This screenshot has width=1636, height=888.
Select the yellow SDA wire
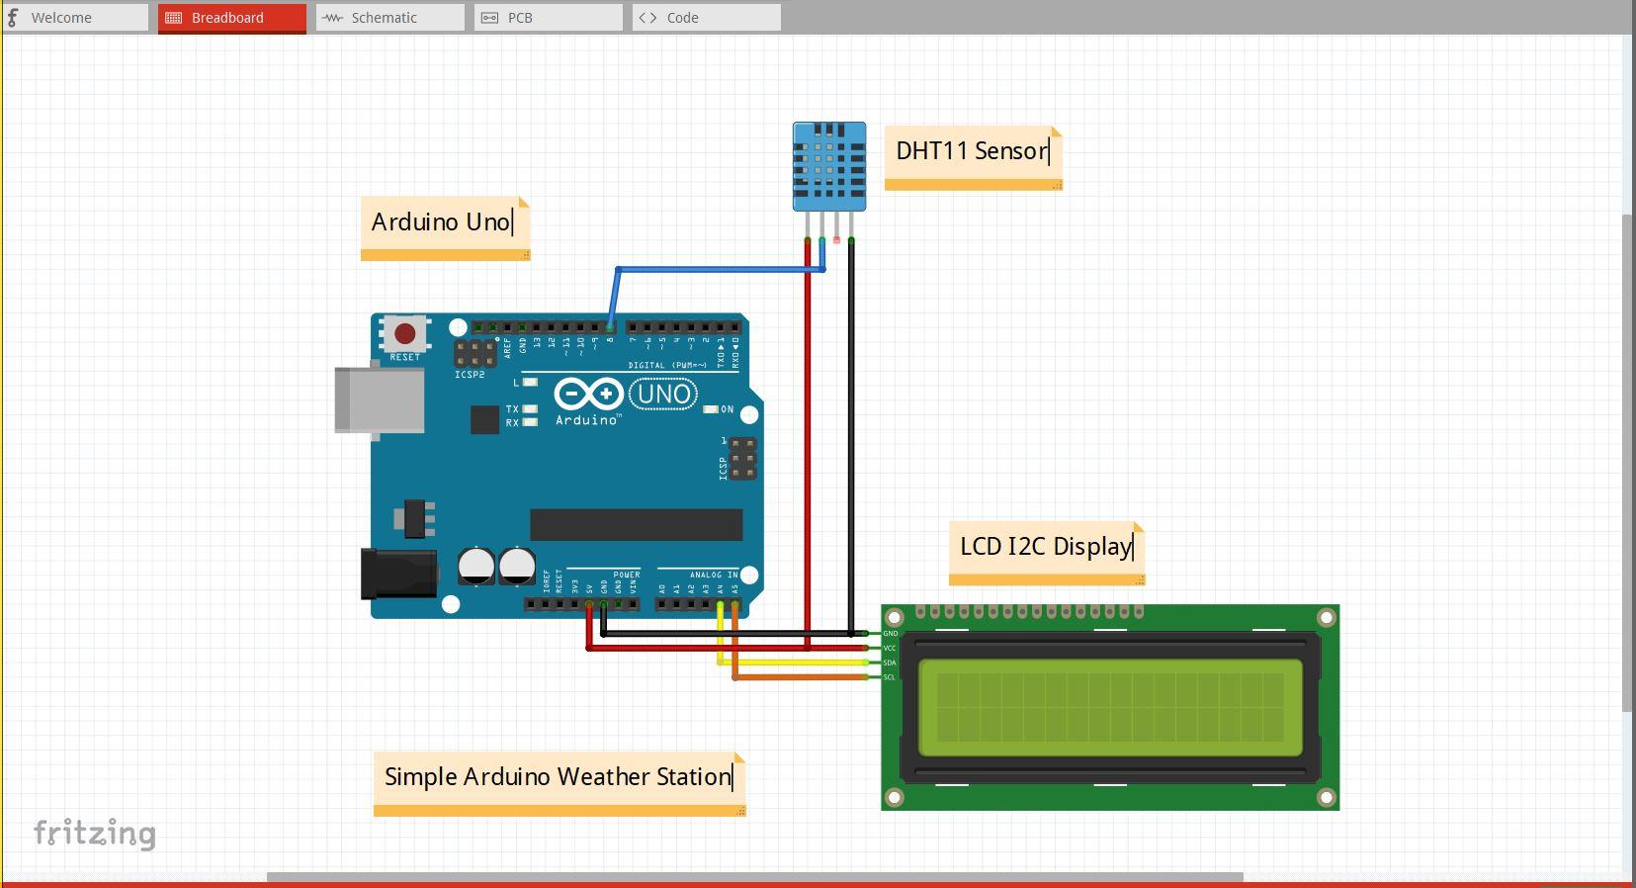tap(793, 663)
